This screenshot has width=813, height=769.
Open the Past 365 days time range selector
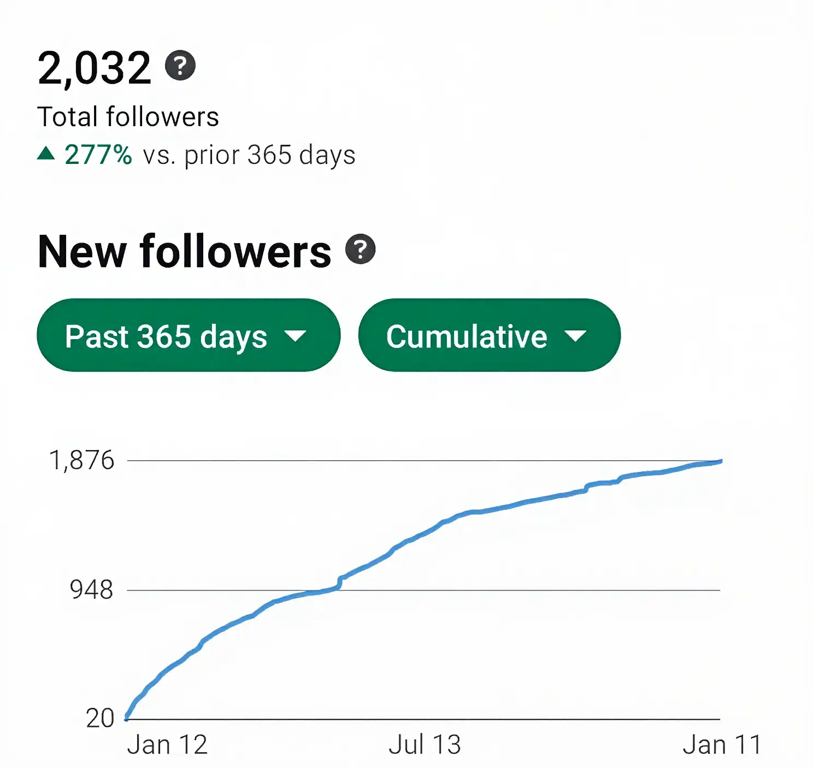(x=188, y=336)
